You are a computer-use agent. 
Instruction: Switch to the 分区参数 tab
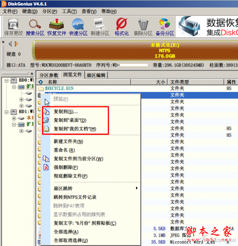pos(49,75)
